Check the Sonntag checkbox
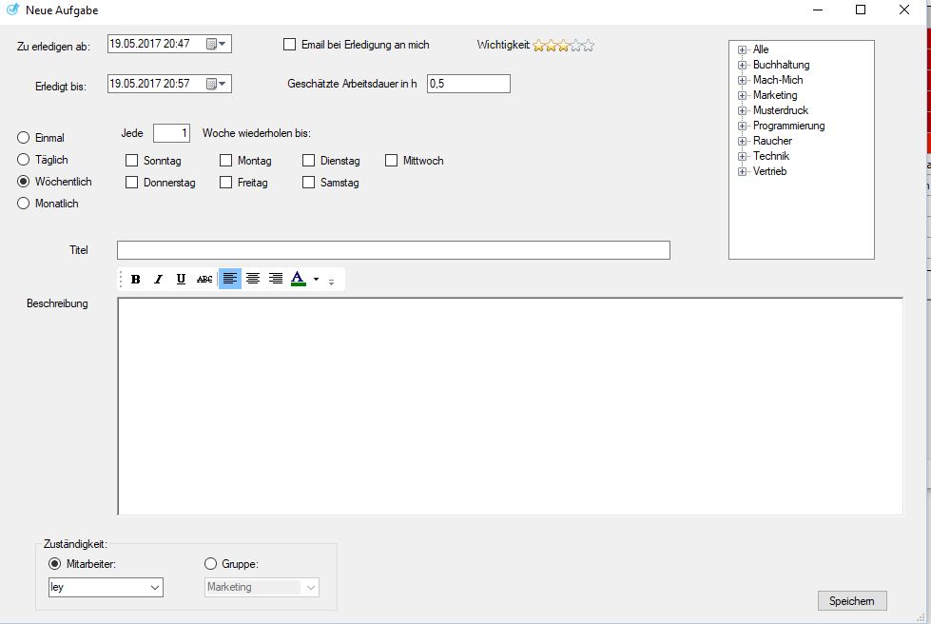931x624 pixels. coord(132,161)
